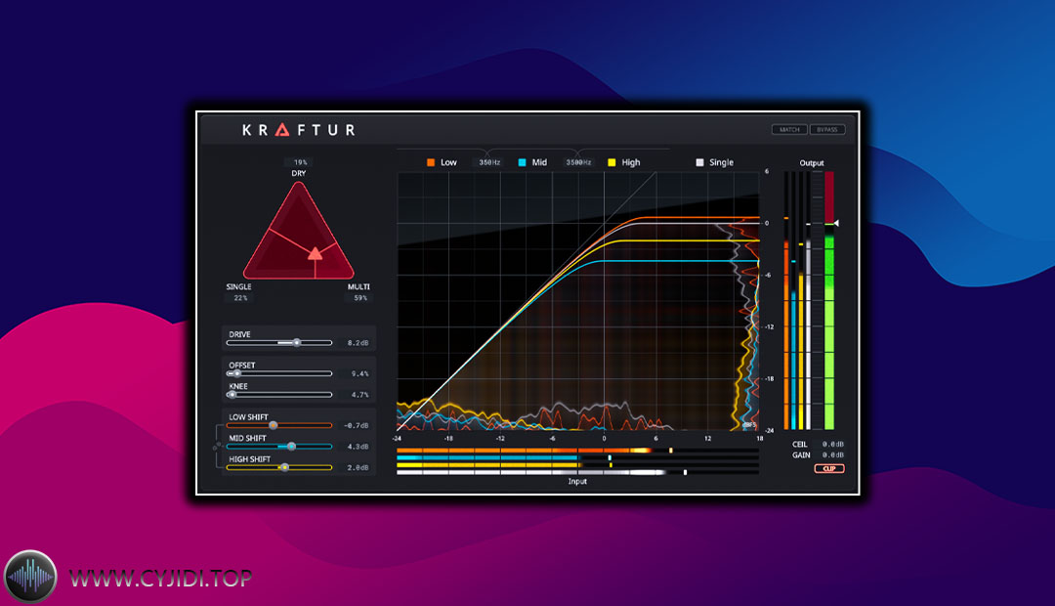Image resolution: width=1055 pixels, height=606 pixels.
Task: Click the High band label
Action: (x=631, y=162)
